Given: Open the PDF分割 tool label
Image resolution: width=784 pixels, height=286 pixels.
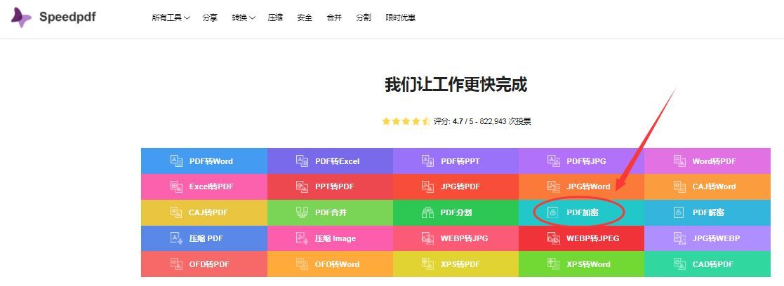Looking at the screenshot, I should [456, 212].
